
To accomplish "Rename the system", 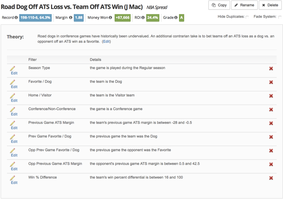I will coord(244,5).
